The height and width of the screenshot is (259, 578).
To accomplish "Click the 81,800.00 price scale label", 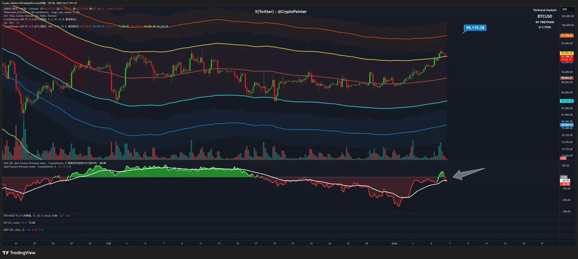I will coord(567,115).
